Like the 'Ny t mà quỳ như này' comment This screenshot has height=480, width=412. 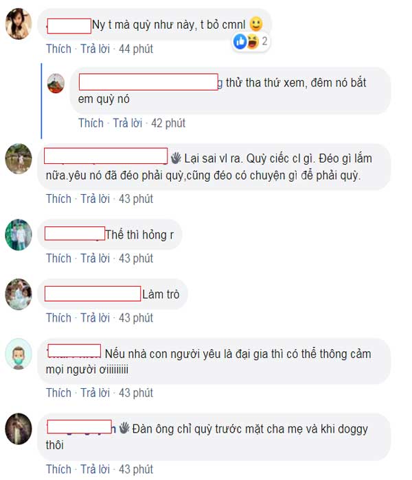point(58,49)
